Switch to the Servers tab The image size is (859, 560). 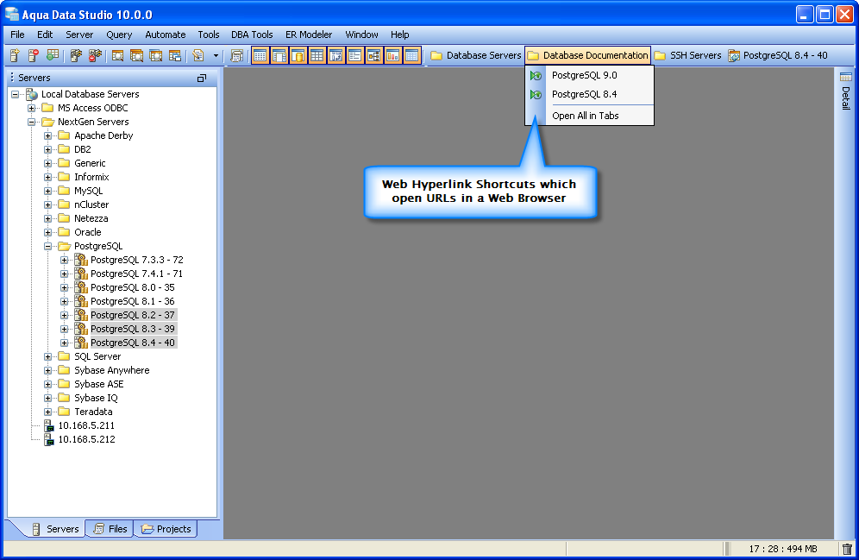55,529
